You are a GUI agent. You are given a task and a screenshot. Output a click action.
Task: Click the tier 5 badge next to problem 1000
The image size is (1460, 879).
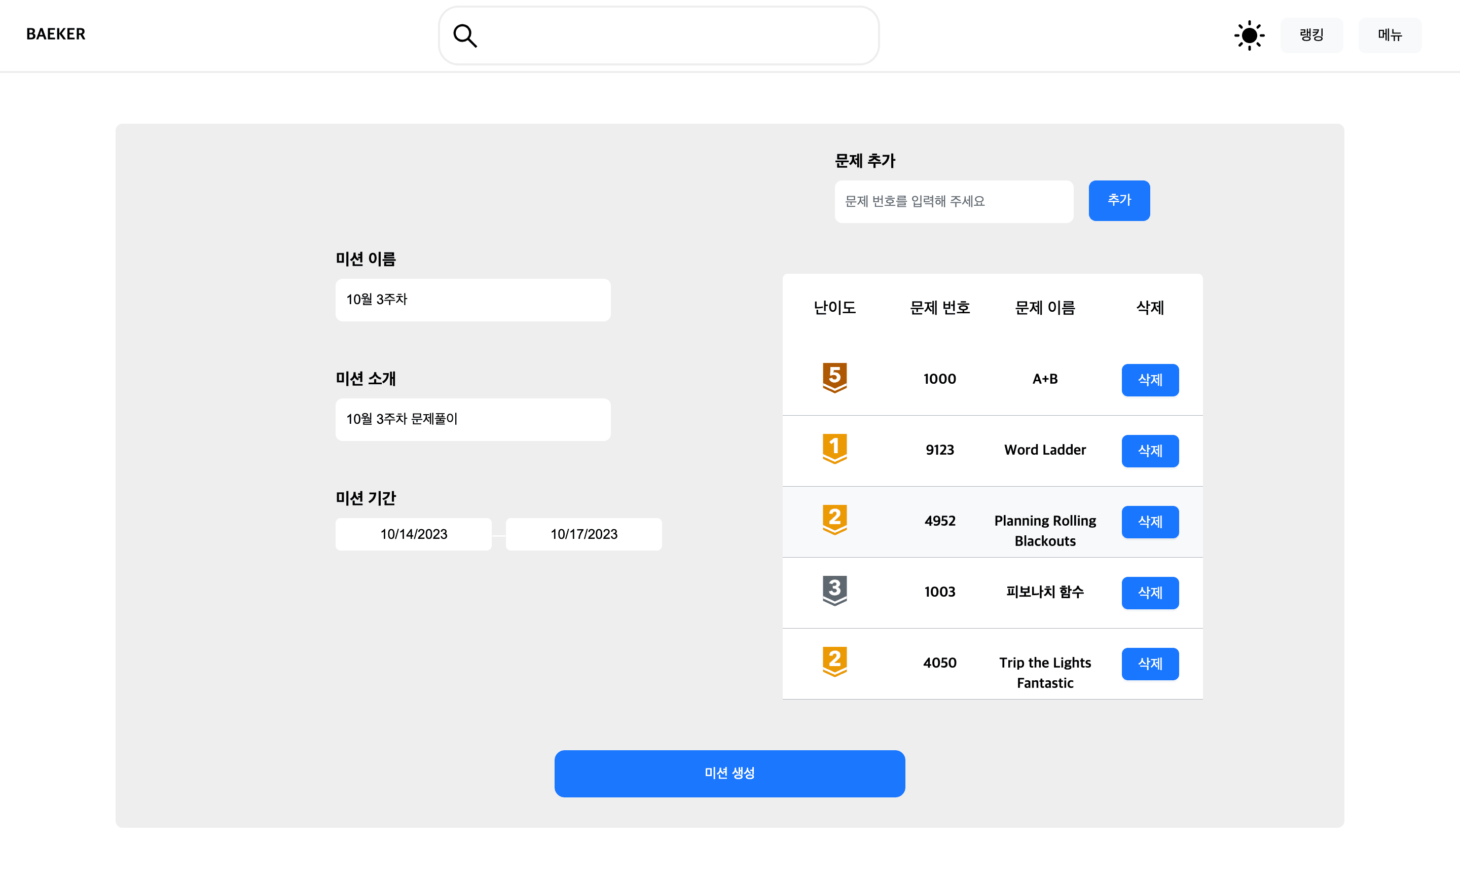(834, 379)
